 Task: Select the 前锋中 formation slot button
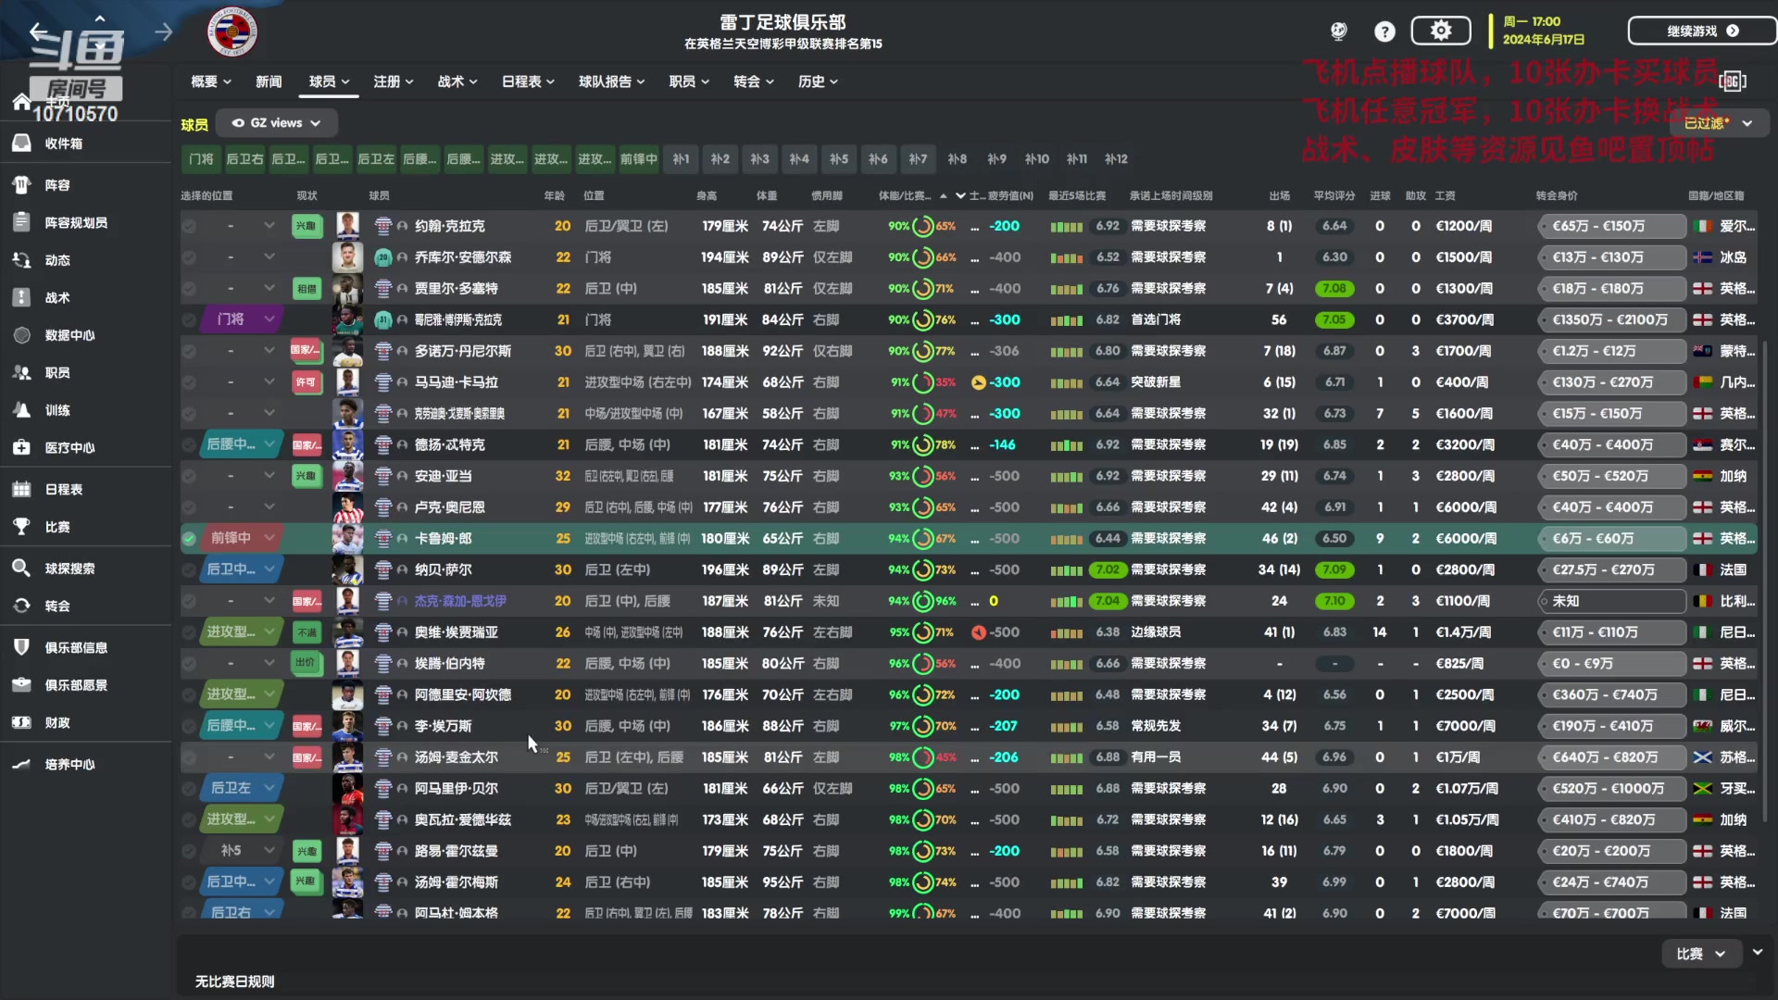[x=638, y=159]
